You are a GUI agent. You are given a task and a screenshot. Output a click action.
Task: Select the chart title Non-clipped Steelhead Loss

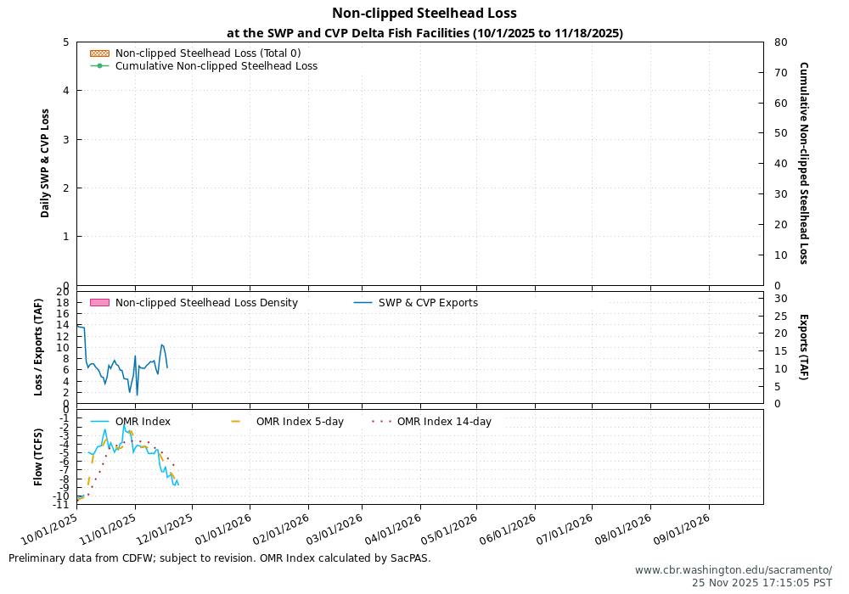point(424,13)
